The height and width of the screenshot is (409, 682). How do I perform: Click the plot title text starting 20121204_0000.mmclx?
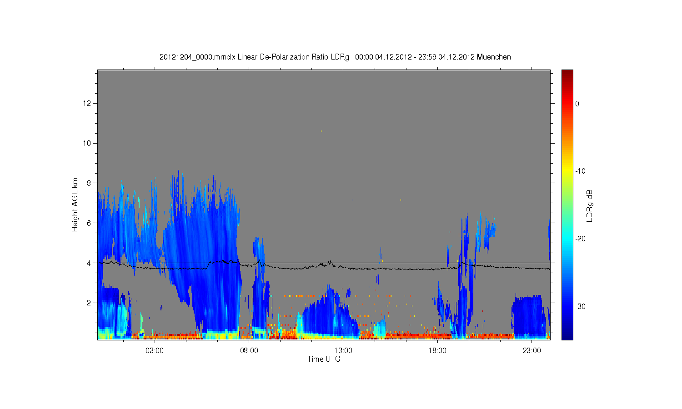[335, 57]
